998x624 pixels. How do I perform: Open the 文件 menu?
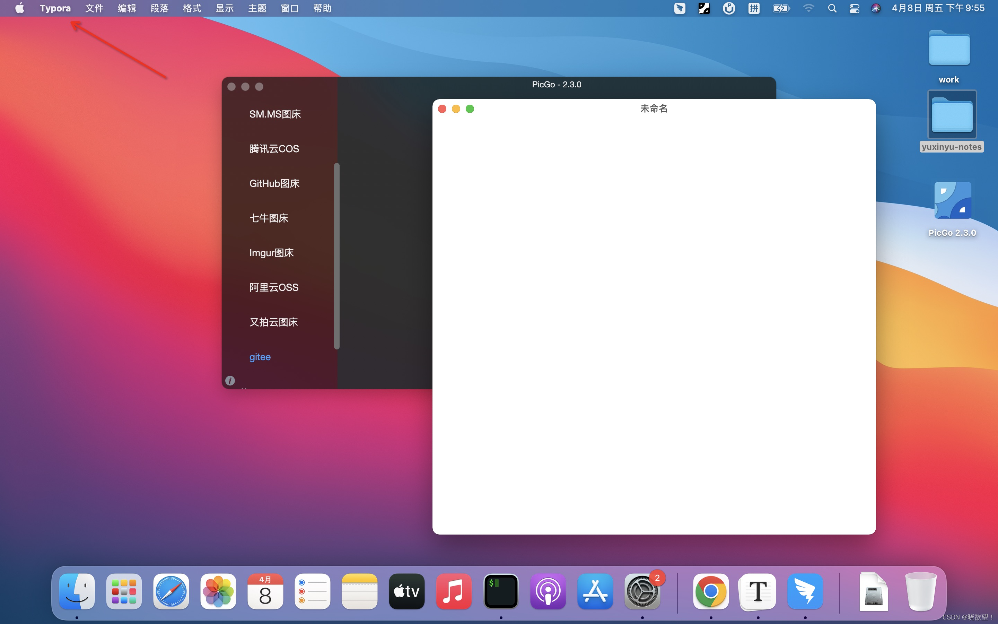click(94, 8)
